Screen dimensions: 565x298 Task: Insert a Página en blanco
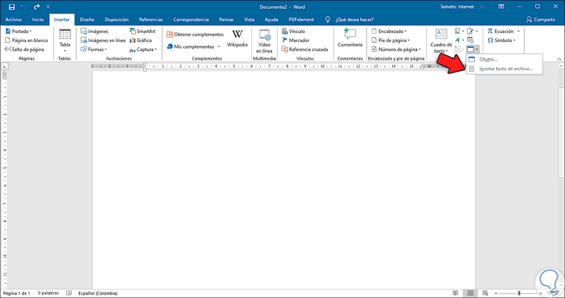tap(27, 40)
